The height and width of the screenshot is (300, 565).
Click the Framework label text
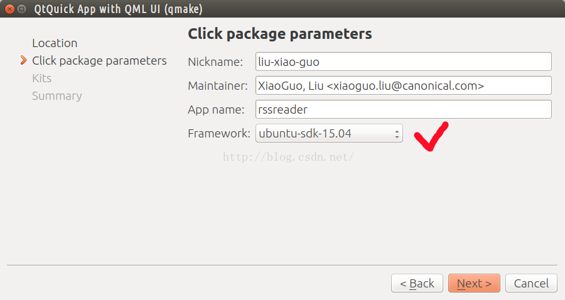point(219,134)
